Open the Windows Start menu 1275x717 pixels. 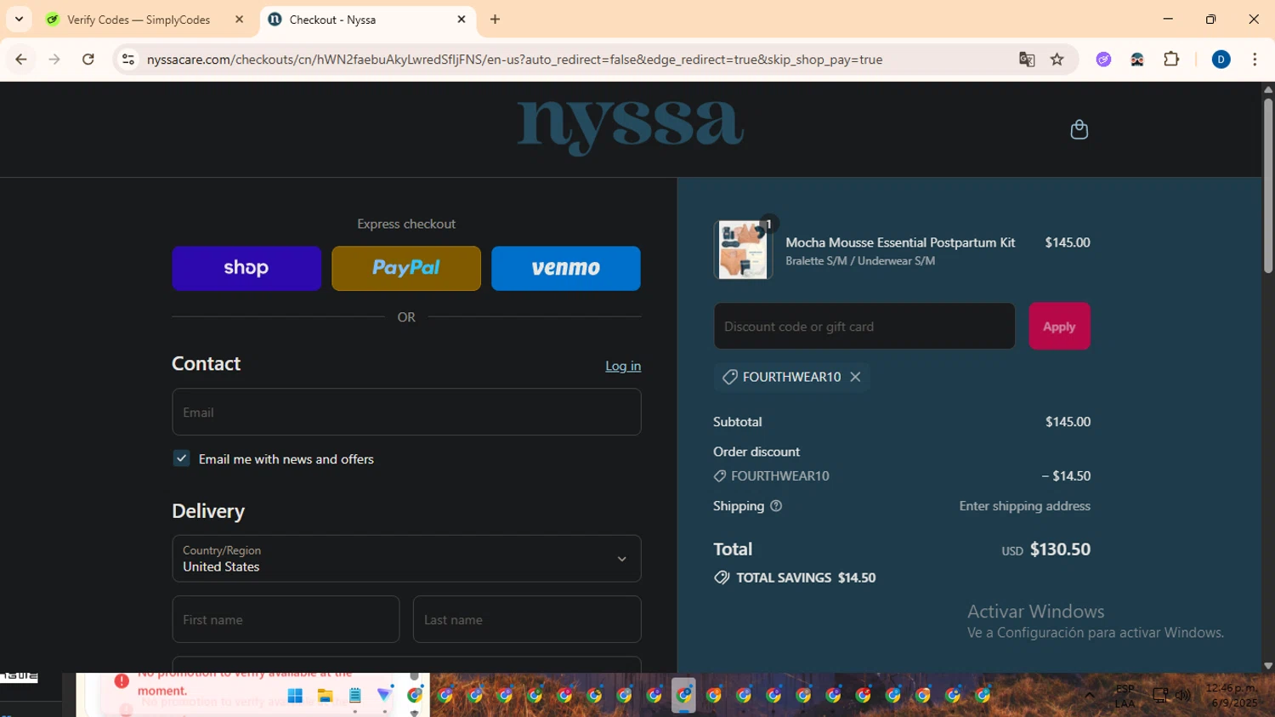[295, 696]
